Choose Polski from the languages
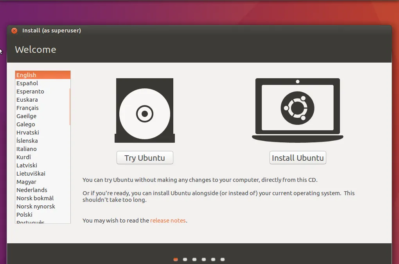This screenshot has width=399, height=264. coord(24,214)
